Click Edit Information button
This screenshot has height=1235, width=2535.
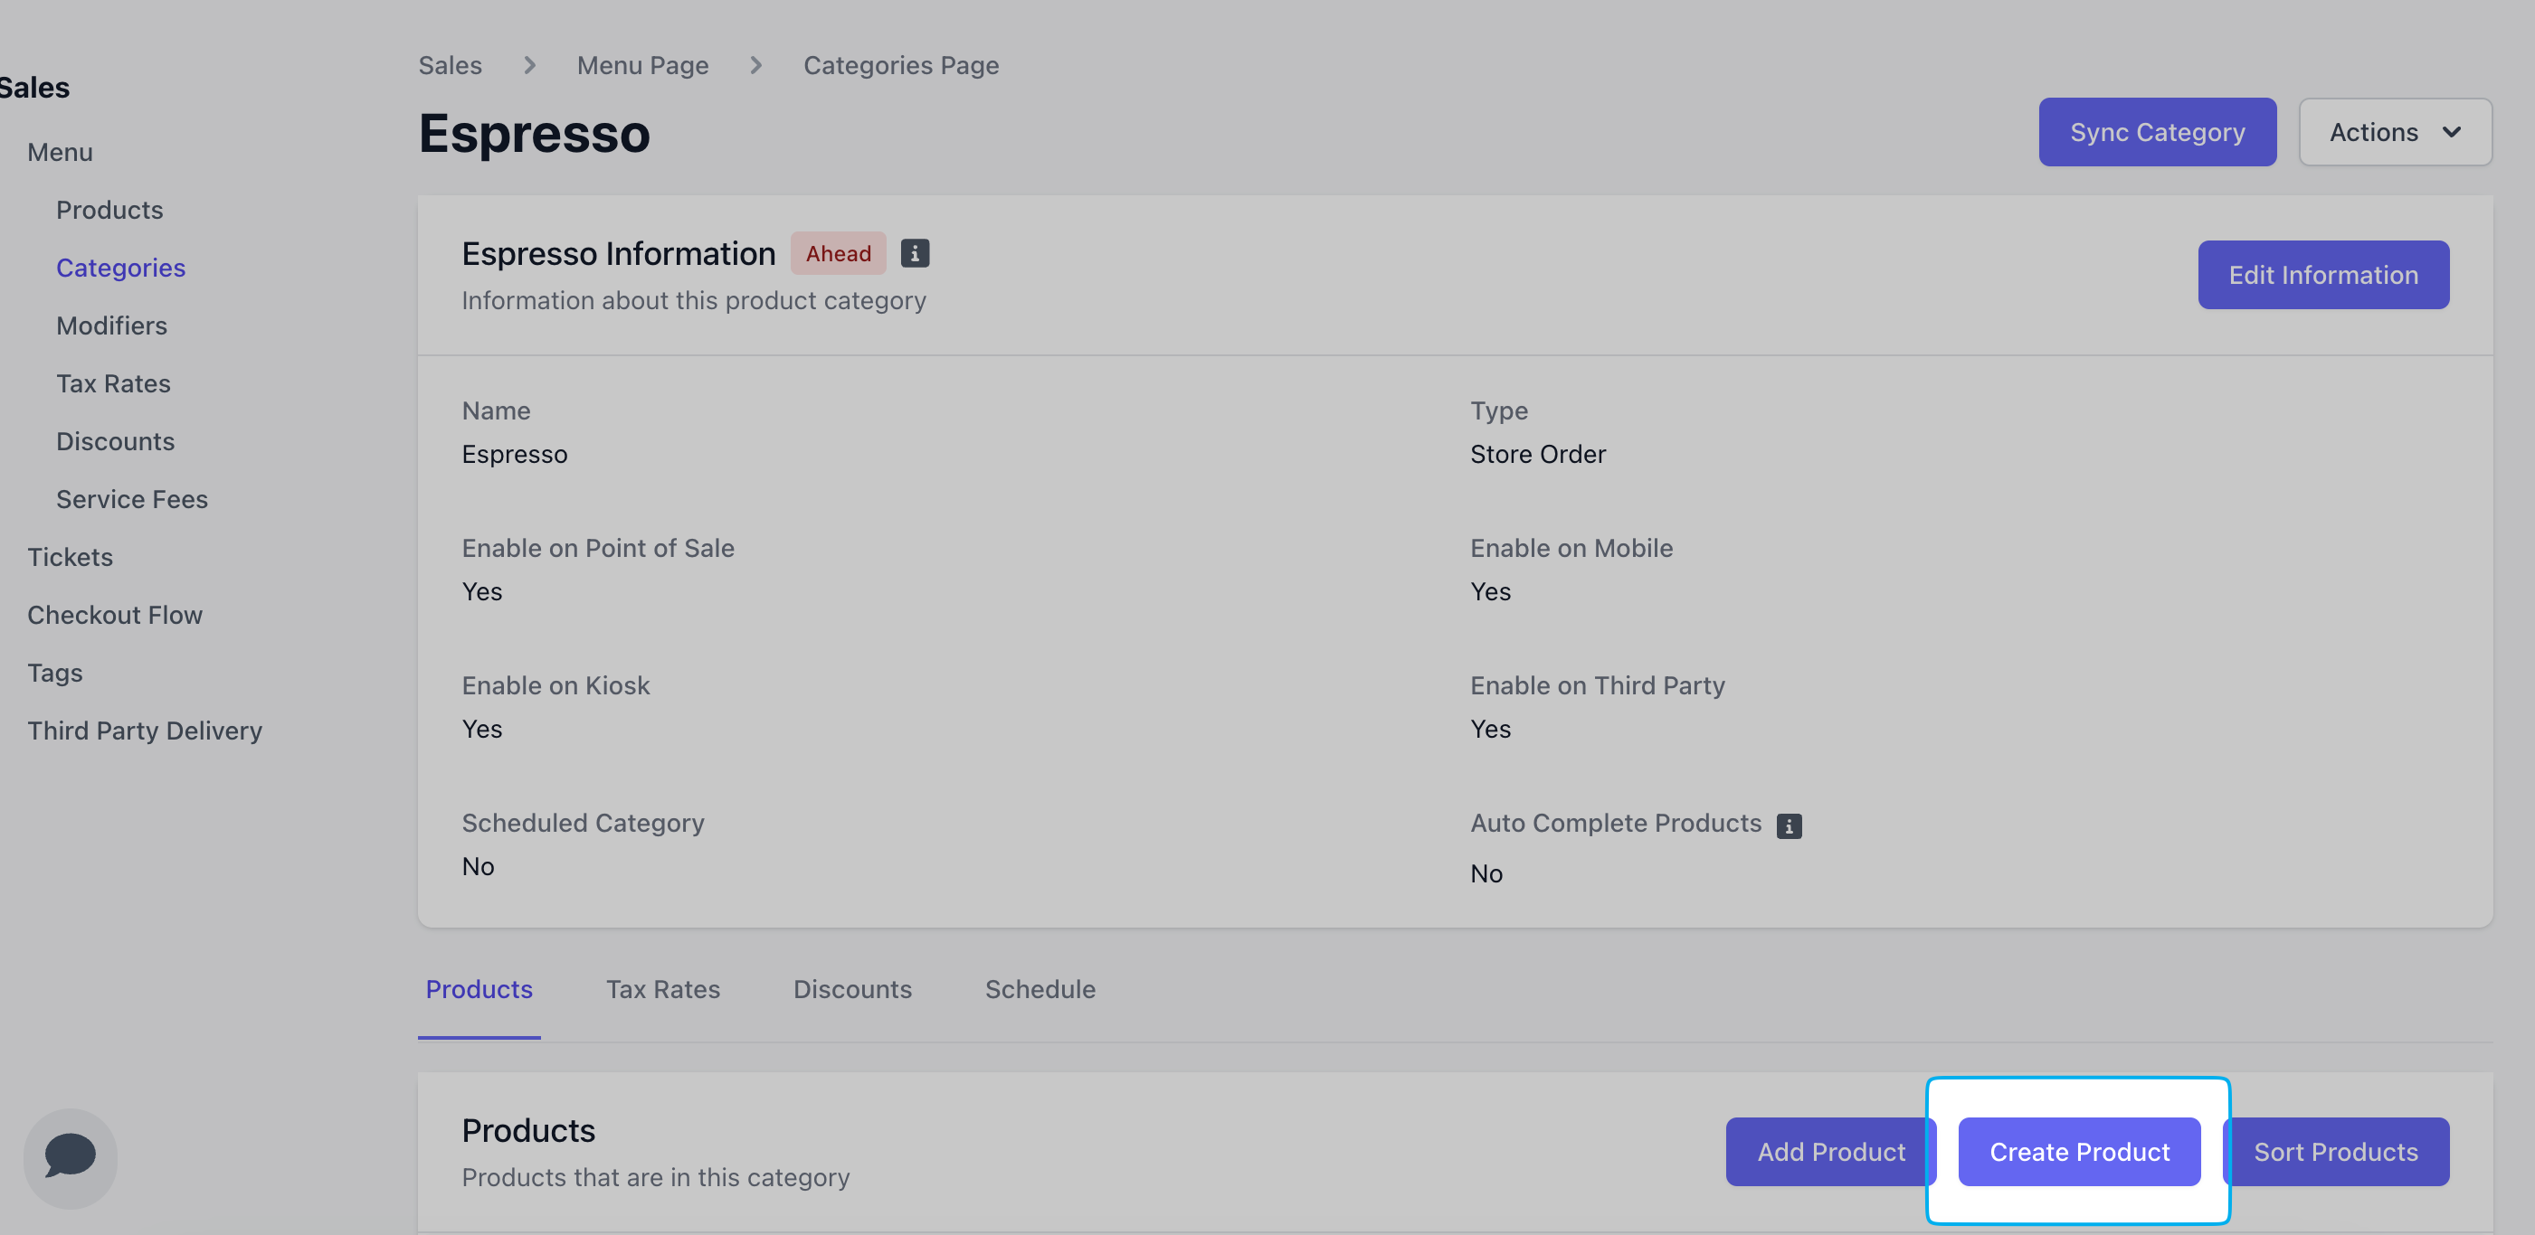point(2322,274)
